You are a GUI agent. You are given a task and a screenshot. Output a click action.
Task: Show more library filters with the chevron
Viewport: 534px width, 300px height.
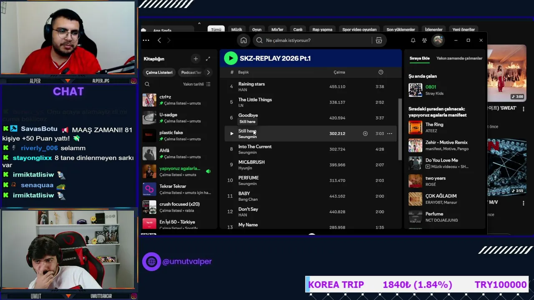208,72
